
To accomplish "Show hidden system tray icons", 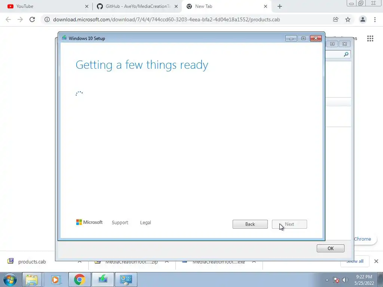I will pyautogui.click(x=327, y=280).
